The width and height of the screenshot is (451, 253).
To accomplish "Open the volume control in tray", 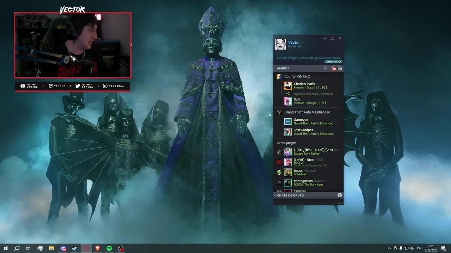I will [x=412, y=248].
